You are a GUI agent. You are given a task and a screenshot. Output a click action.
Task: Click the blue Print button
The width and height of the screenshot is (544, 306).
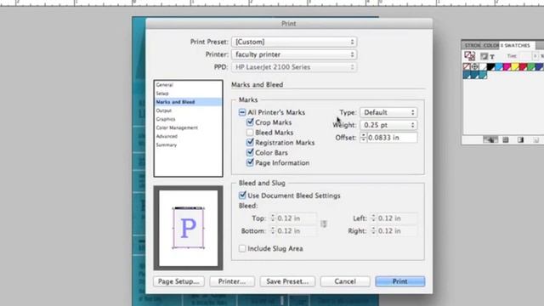[x=400, y=281]
